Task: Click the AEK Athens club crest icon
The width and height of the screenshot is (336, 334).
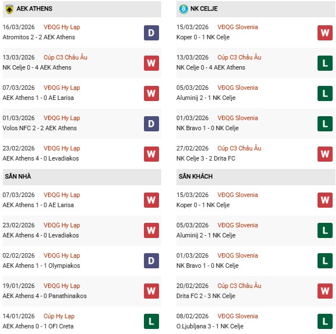Action: pos(9,9)
